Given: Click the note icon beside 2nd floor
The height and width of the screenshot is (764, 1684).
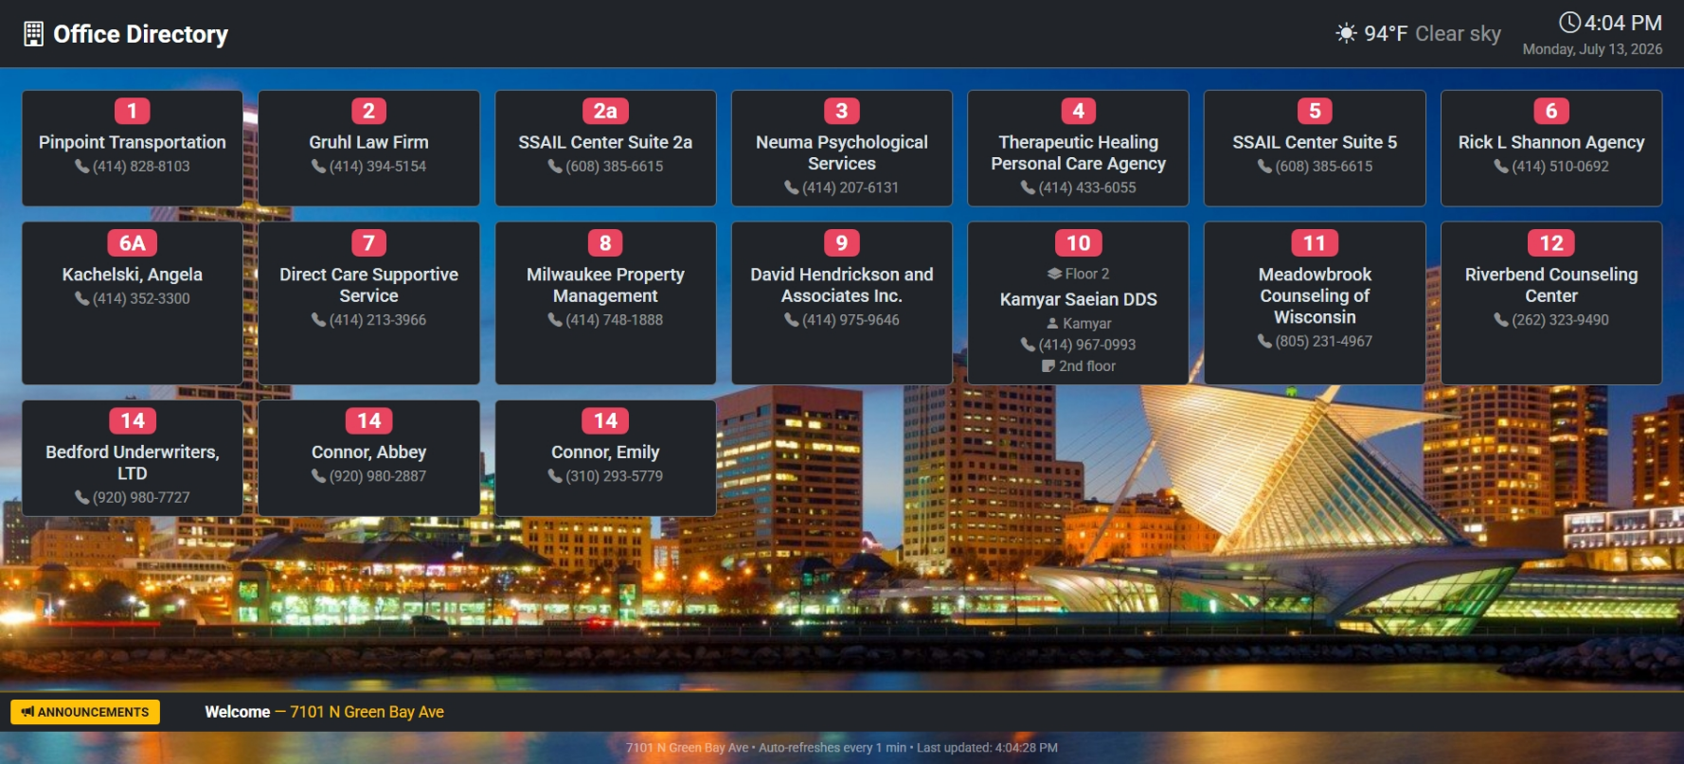Looking at the screenshot, I should tap(1048, 366).
